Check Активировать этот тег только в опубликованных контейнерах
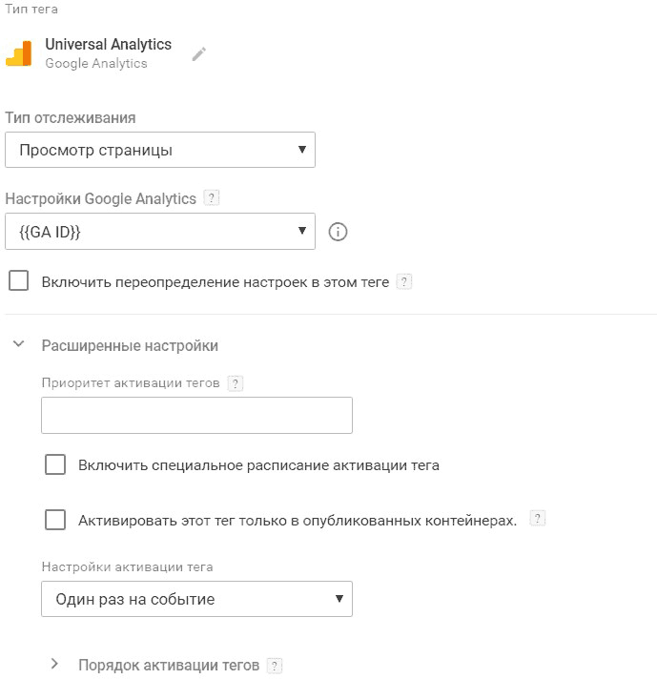This screenshot has height=679, width=657. (55, 520)
